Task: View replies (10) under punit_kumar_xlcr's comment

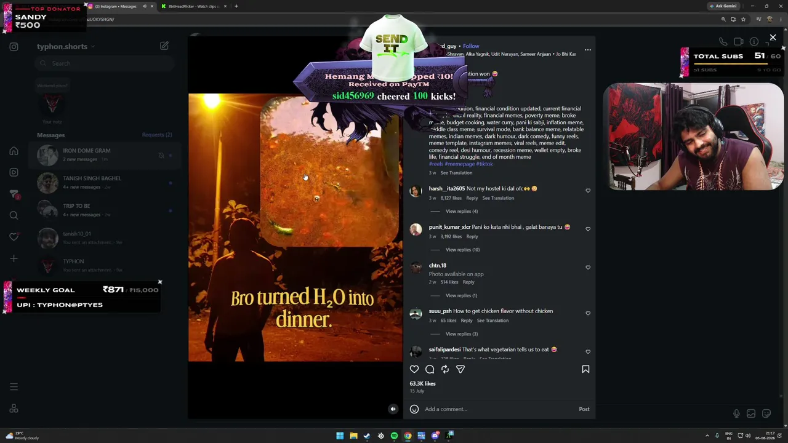Action: pyautogui.click(x=463, y=250)
